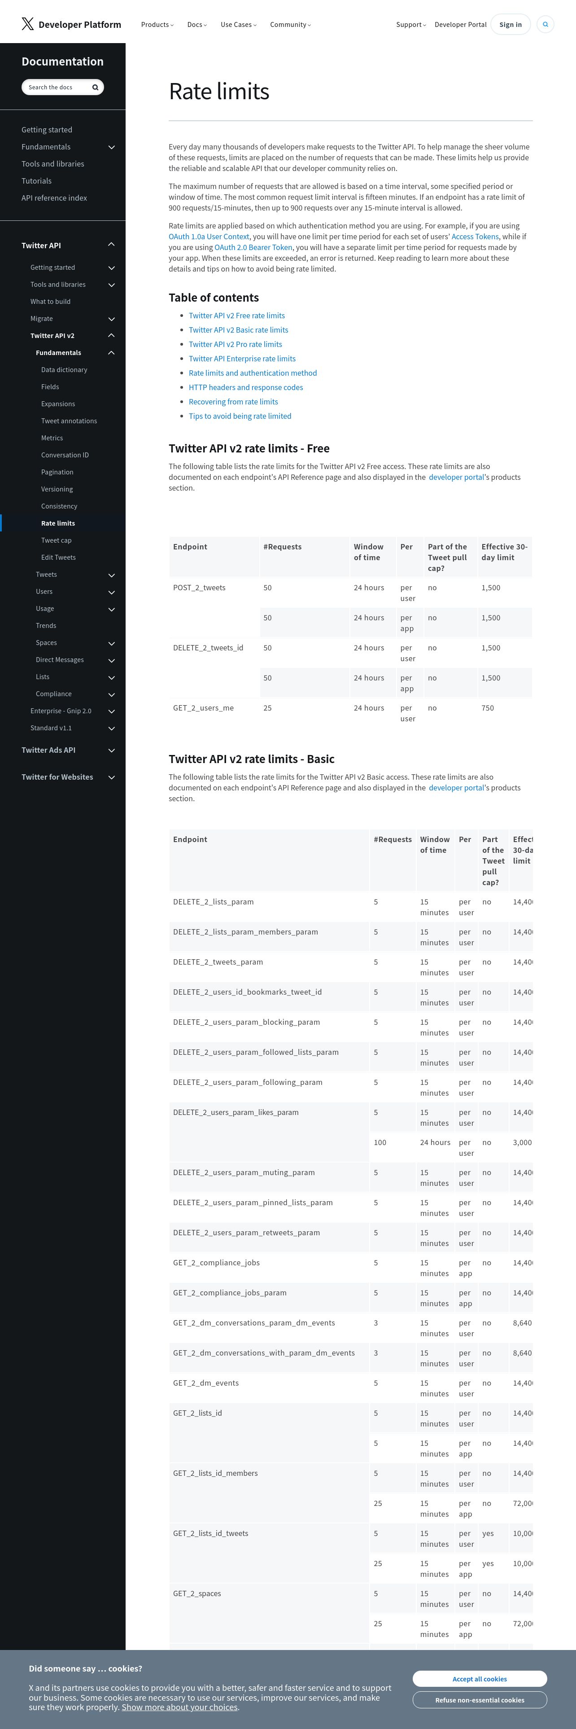
Task: Select Rate limits in sidebar
Action: (58, 523)
